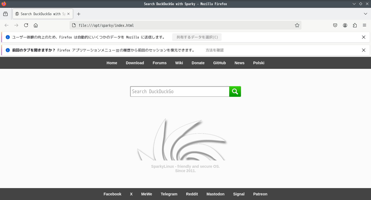The height and width of the screenshot is (200, 371).
Task: Click the 方法を確認 button
Action: 215,50
